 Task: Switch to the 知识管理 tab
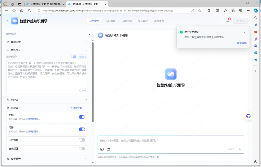point(110,21)
